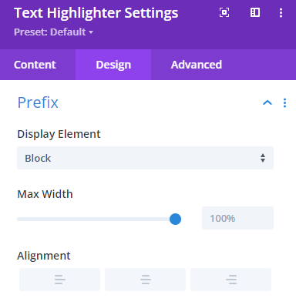Select the Design tab
The width and height of the screenshot is (296, 305).
tap(113, 65)
